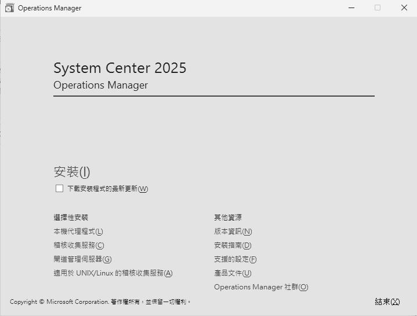
Task: Click the Operations Manager subtitle under System Center
Action: tap(100, 85)
